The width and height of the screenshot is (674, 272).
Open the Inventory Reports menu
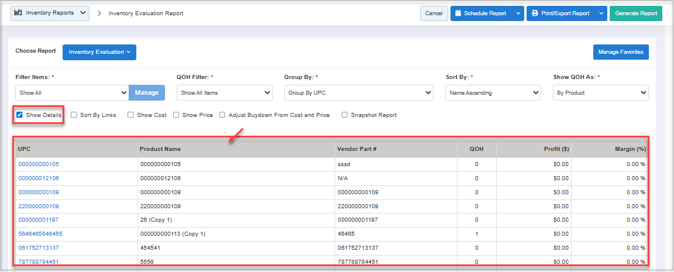[x=50, y=13]
